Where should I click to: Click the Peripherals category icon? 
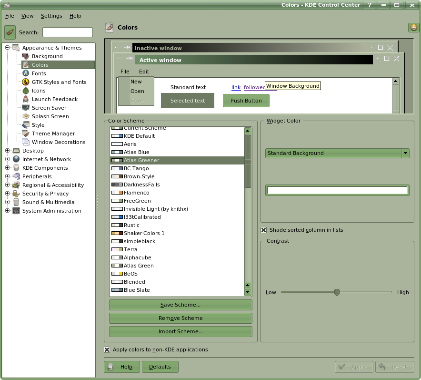(16, 176)
